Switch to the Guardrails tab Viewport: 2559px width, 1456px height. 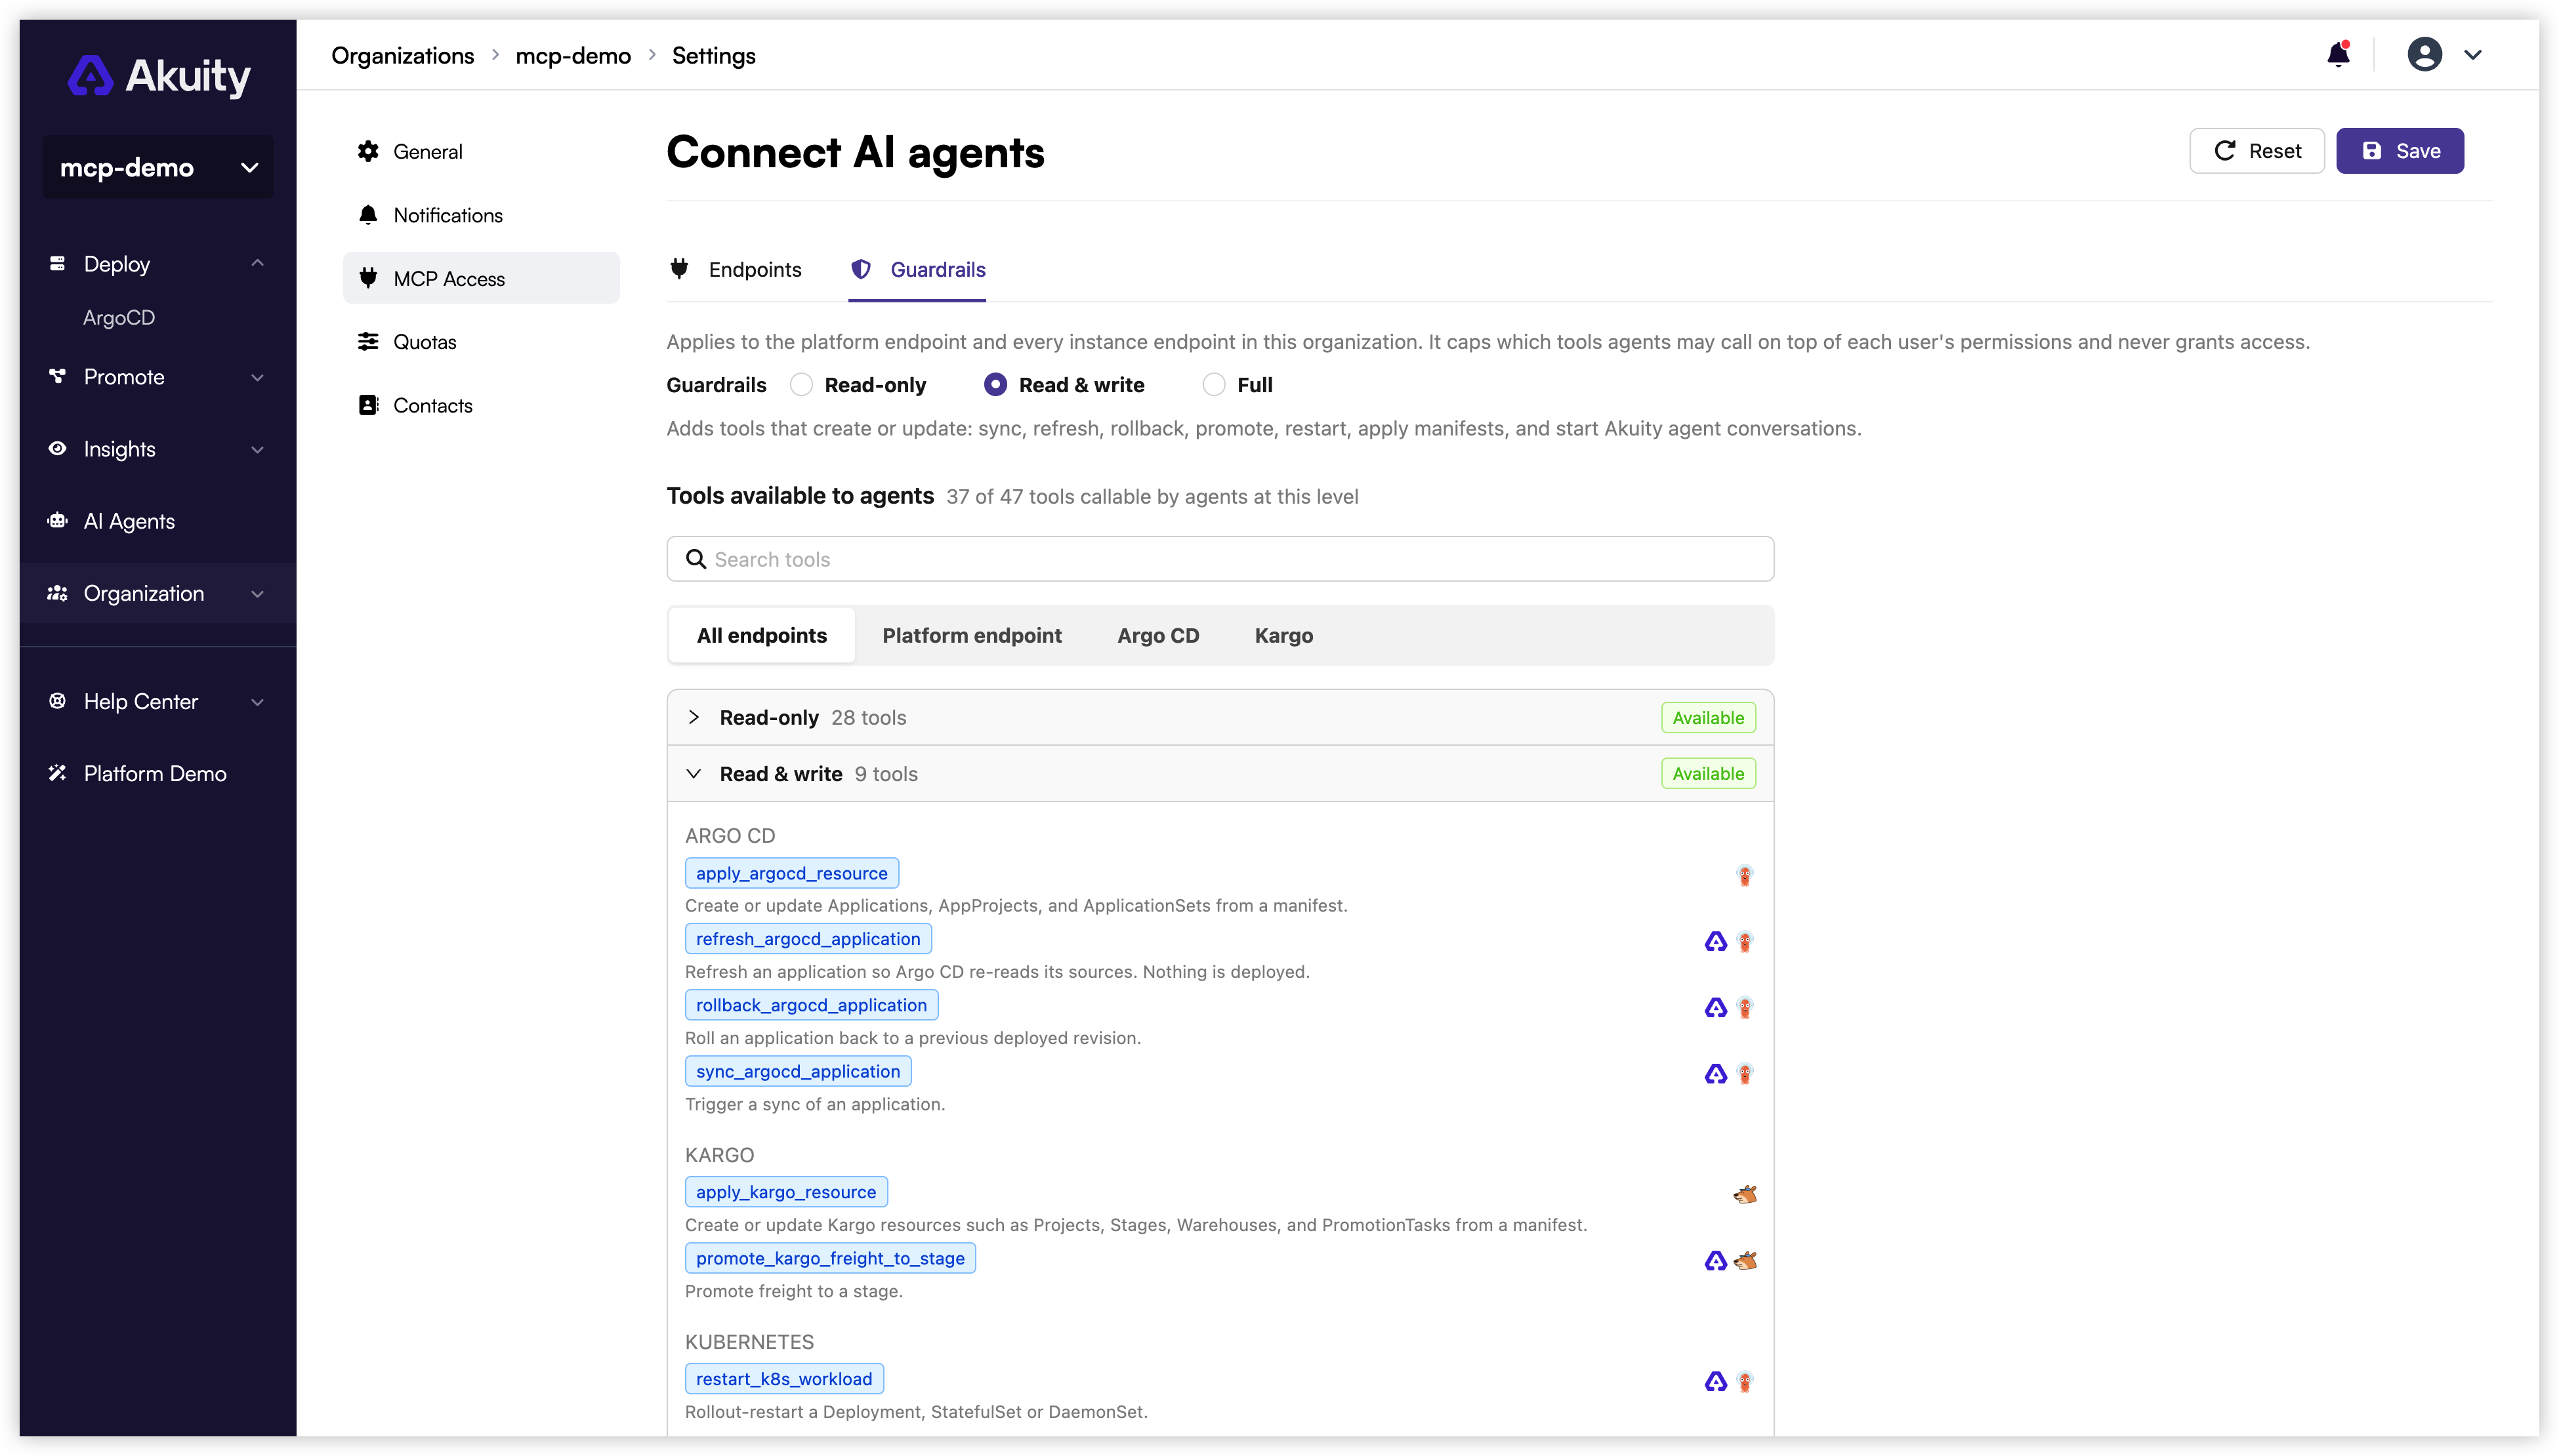[x=917, y=270]
